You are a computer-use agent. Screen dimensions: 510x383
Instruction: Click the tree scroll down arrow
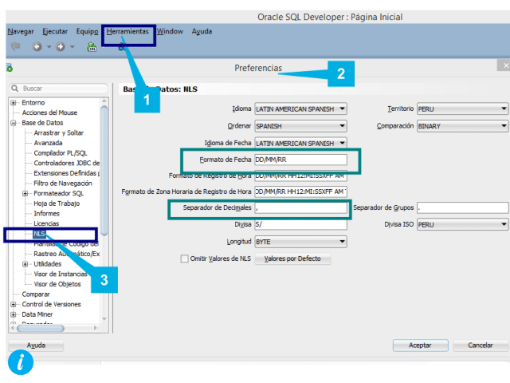coord(104,319)
